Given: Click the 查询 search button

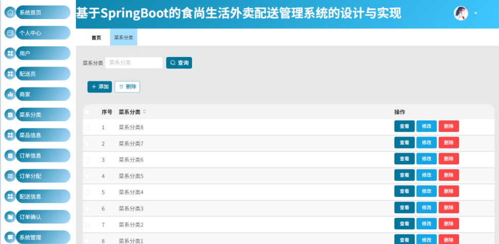Looking at the screenshot, I should tap(179, 63).
